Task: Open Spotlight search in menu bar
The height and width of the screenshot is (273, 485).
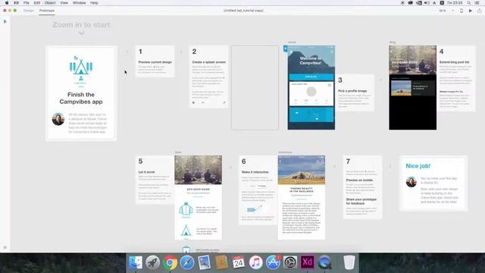Action: 469,3
